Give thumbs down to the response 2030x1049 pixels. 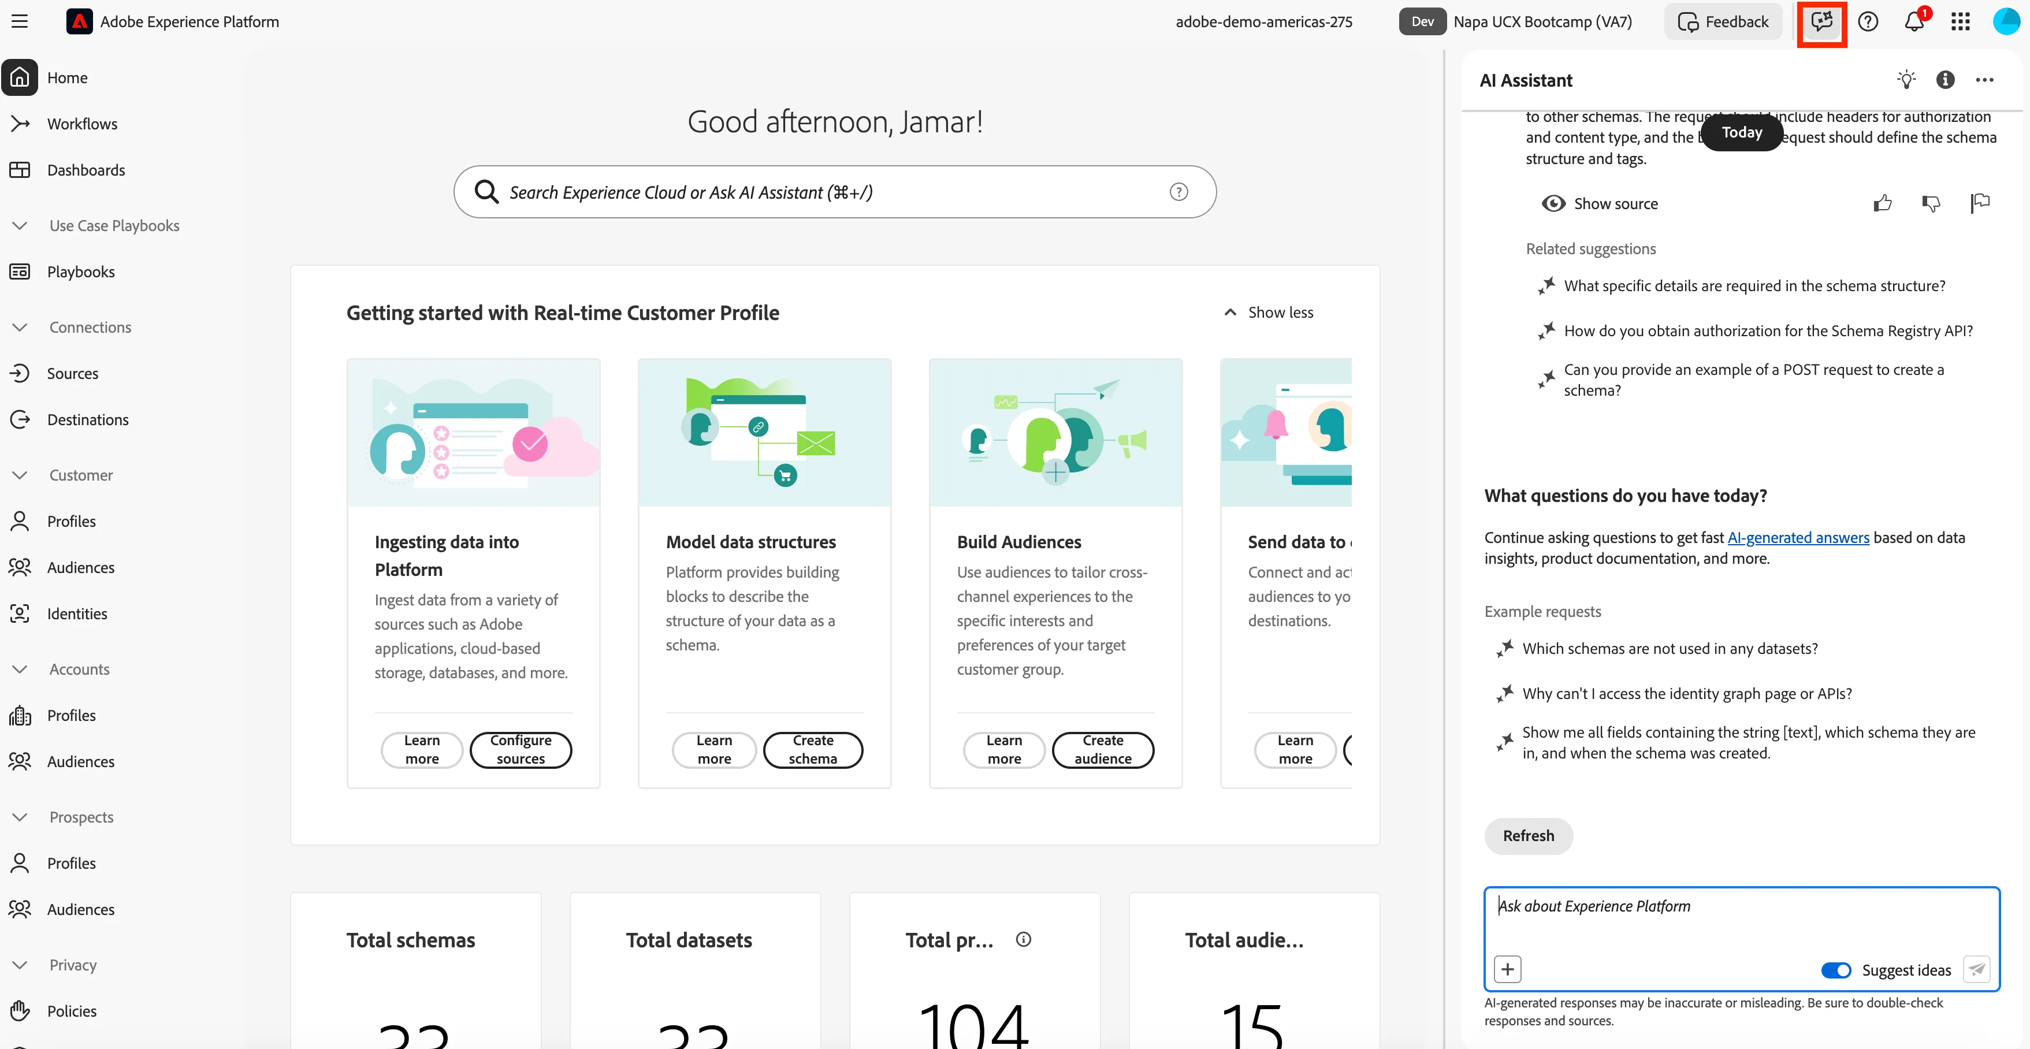pyautogui.click(x=1931, y=203)
